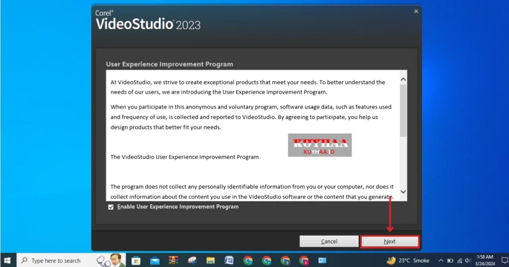Uncheck Enable User Experience Improvement Program

[111, 207]
